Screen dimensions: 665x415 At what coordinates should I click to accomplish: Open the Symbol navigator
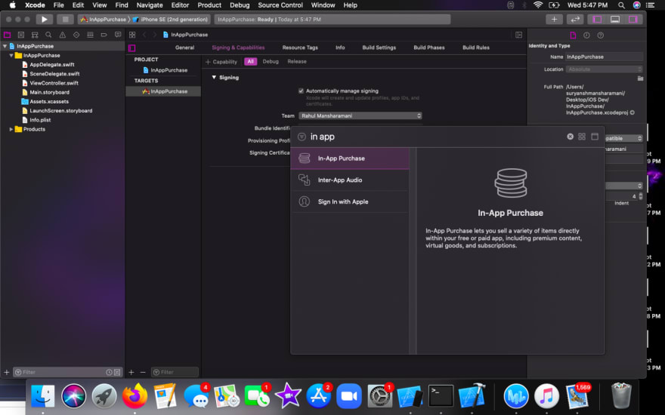pyautogui.click(x=35, y=35)
